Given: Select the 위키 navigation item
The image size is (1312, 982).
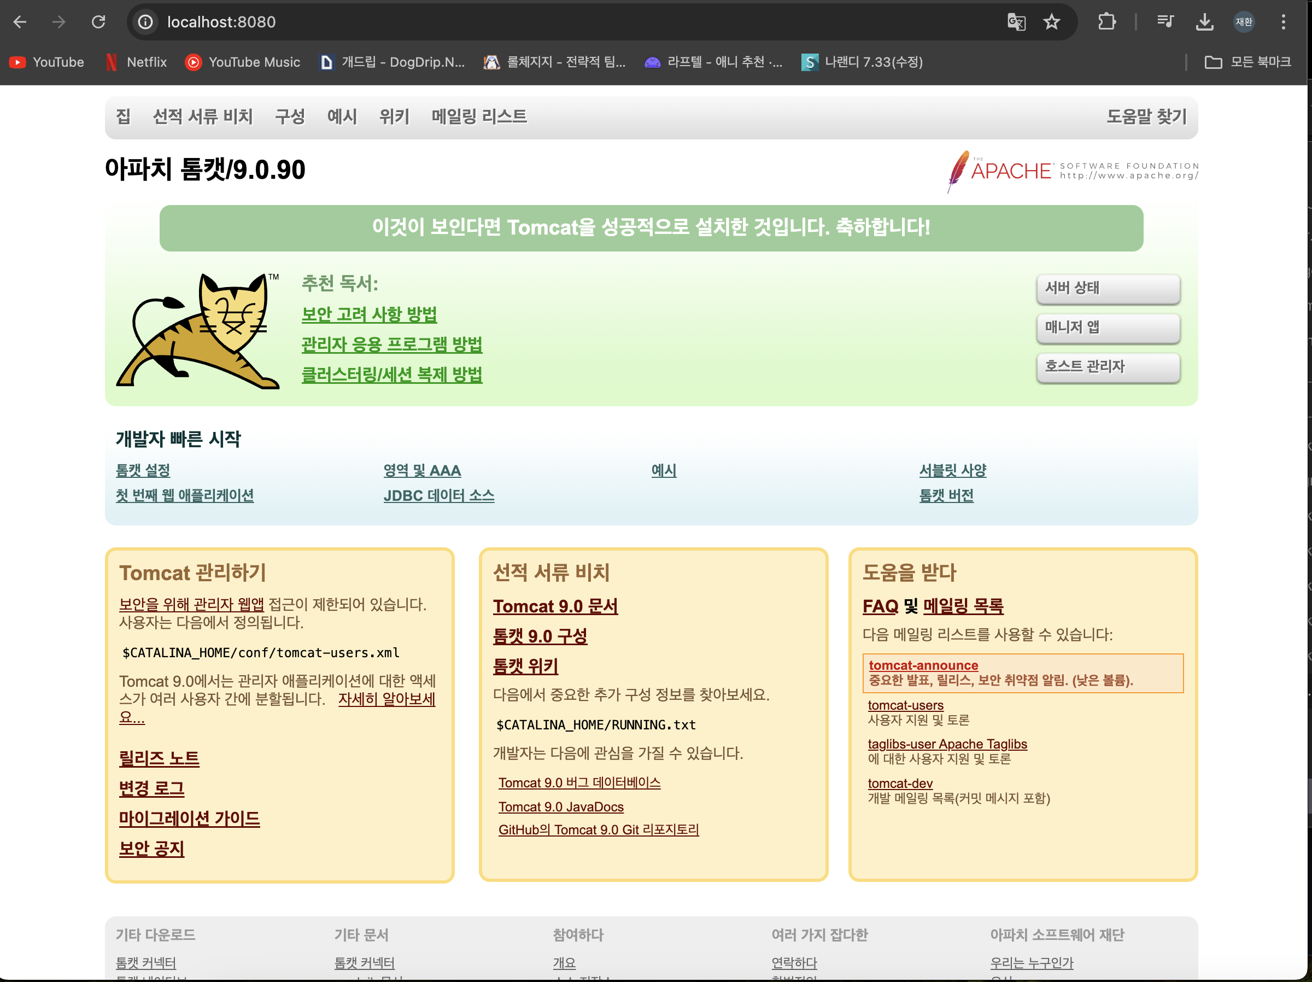Looking at the screenshot, I should click(395, 116).
